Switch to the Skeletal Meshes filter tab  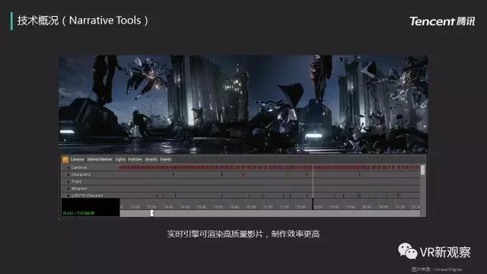point(100,160)
